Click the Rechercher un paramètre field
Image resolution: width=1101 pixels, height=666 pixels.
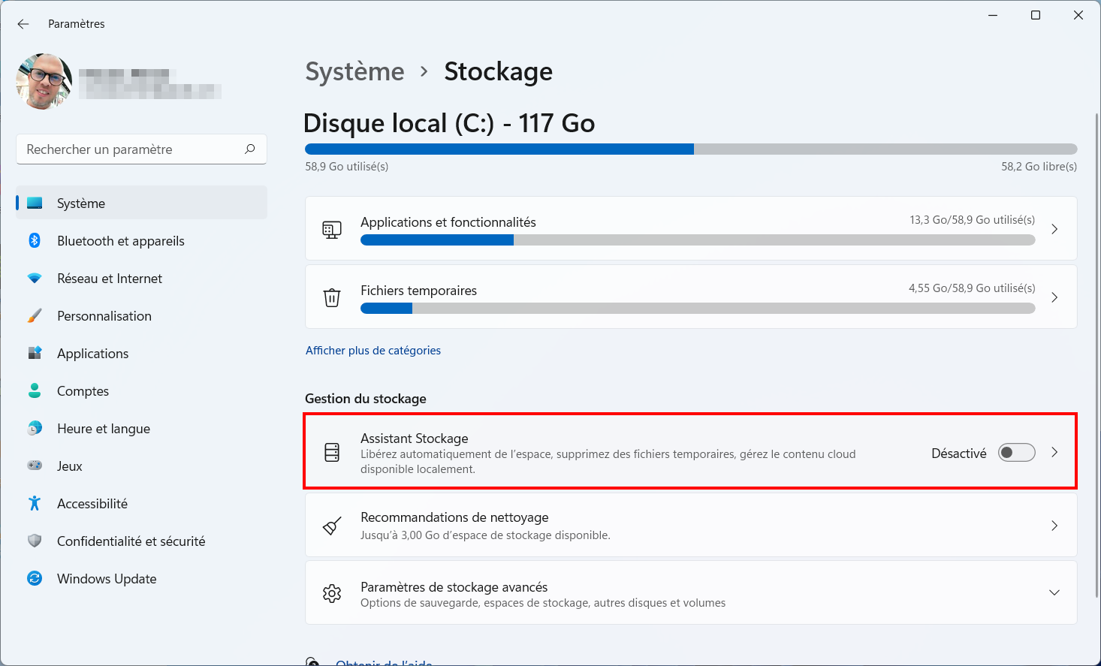pos(141,149)
